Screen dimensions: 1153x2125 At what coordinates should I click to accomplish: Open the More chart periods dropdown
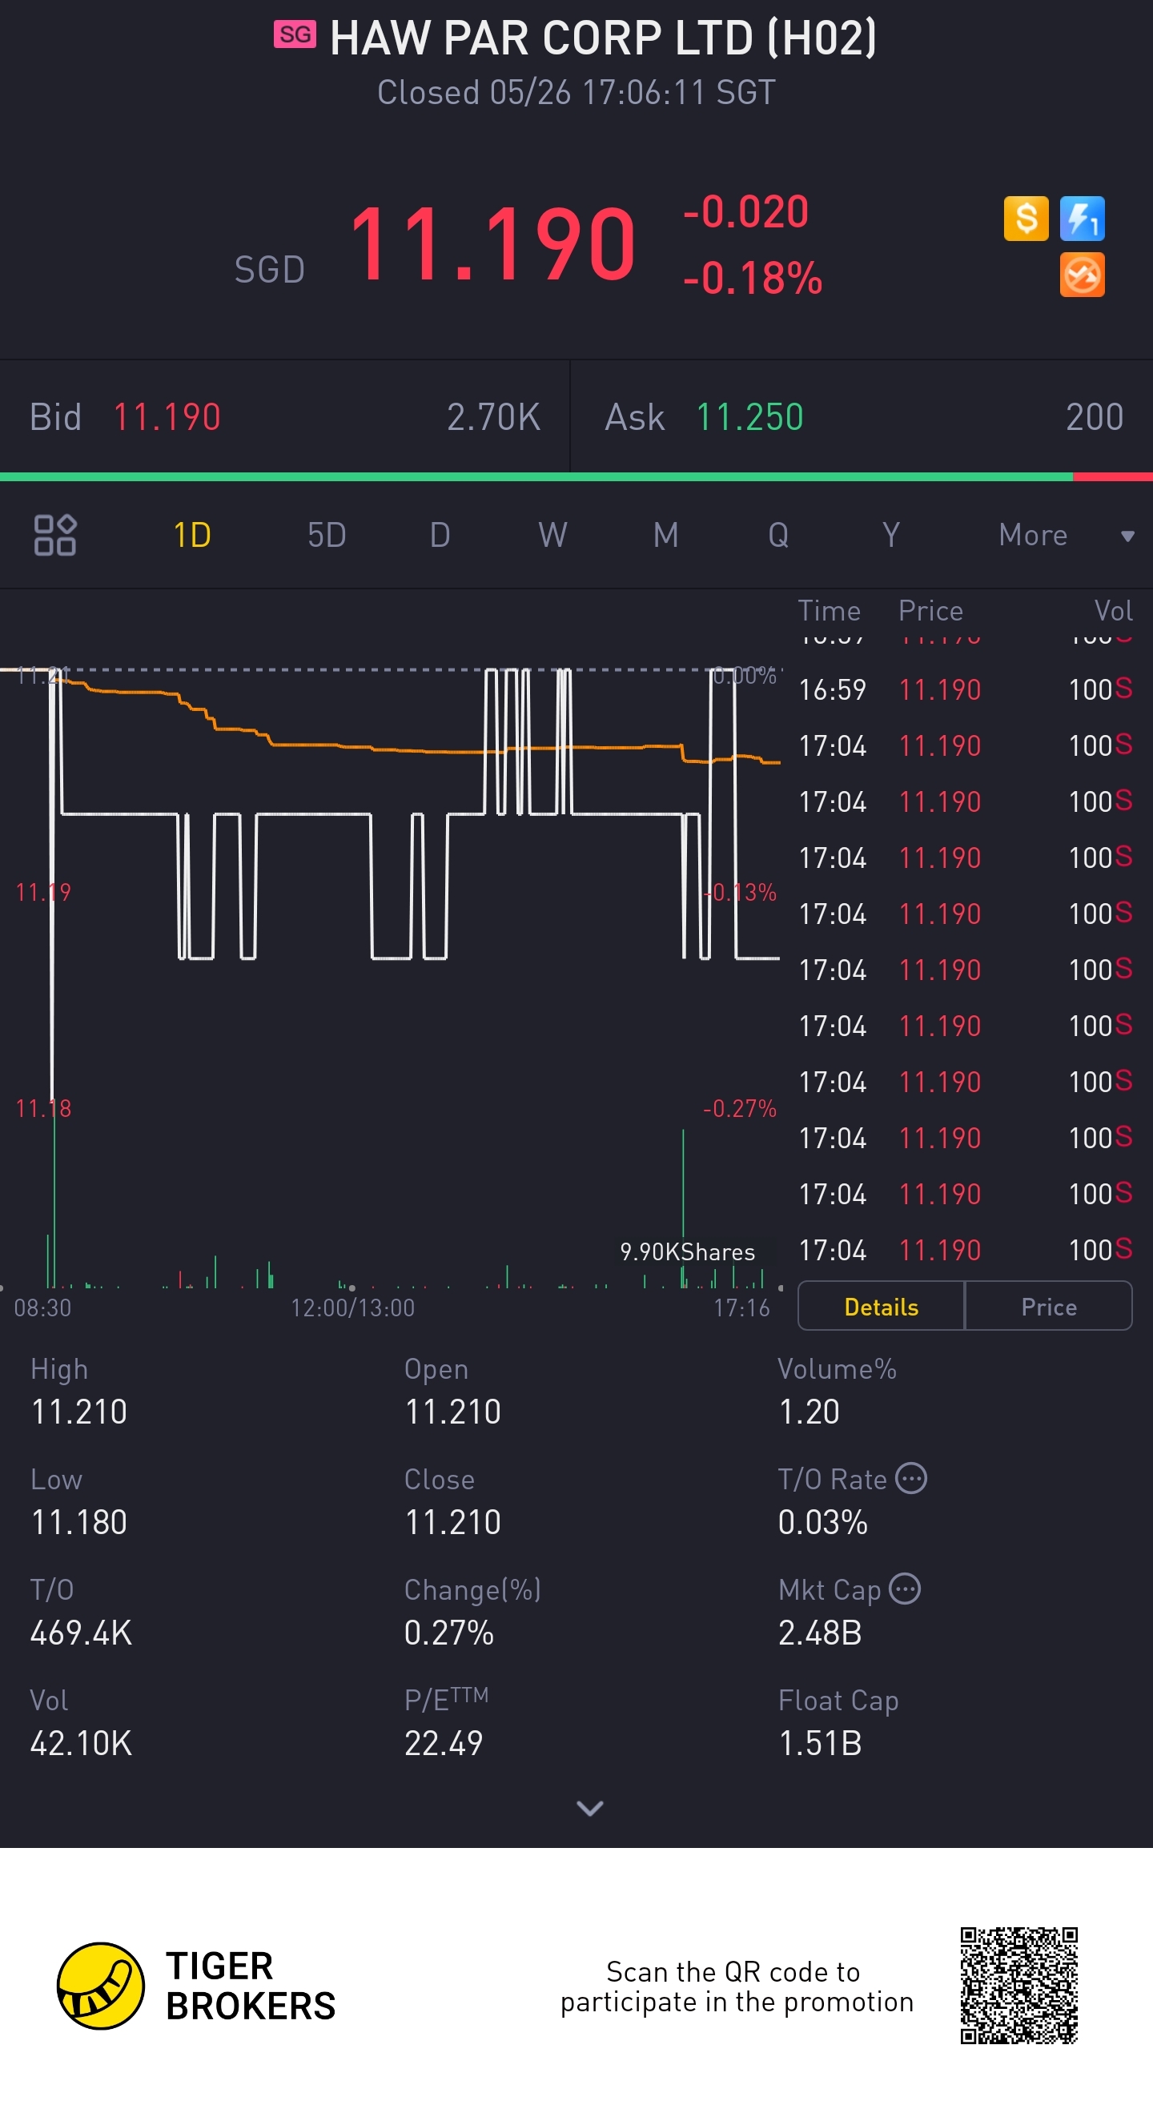tap(1067, 536)
